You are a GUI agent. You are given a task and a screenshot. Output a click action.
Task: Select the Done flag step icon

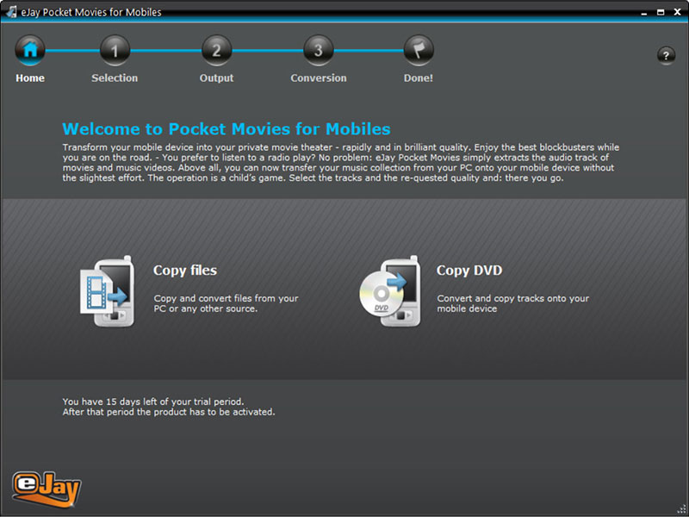[419, 51]
